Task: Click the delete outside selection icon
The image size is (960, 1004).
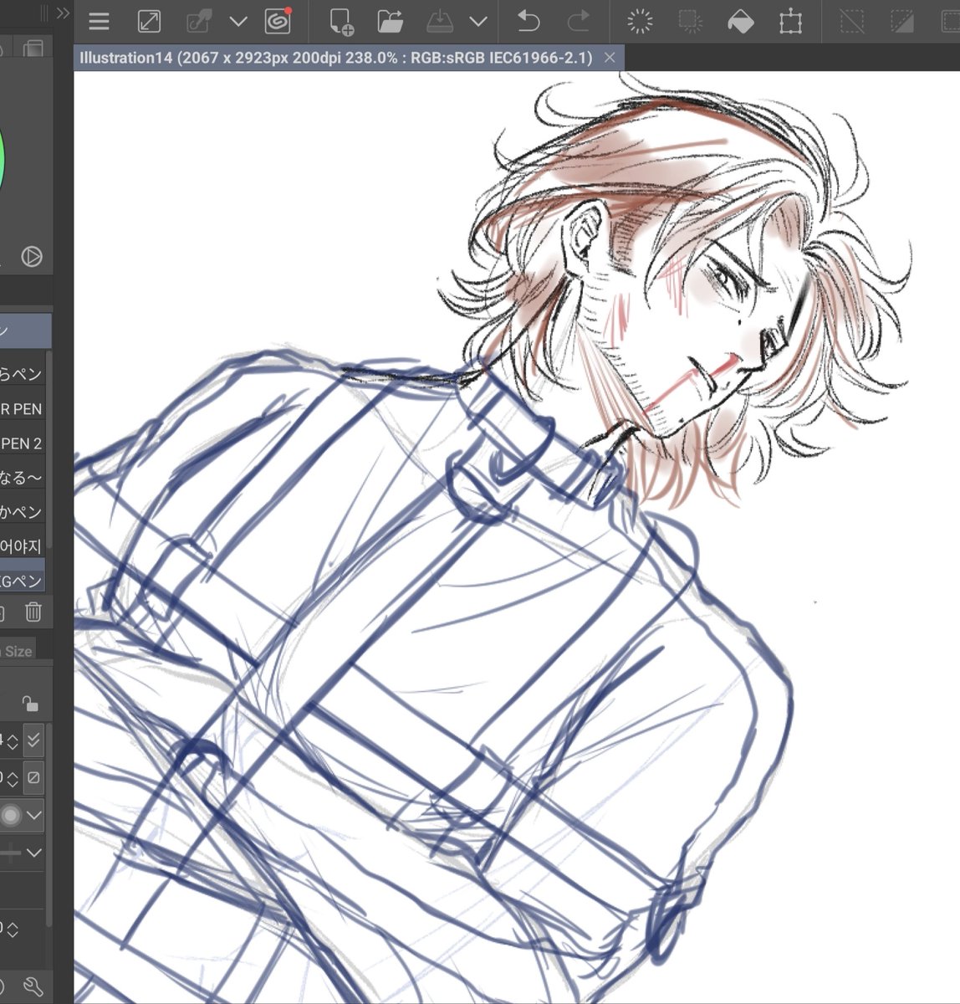Action: [690, 22]
